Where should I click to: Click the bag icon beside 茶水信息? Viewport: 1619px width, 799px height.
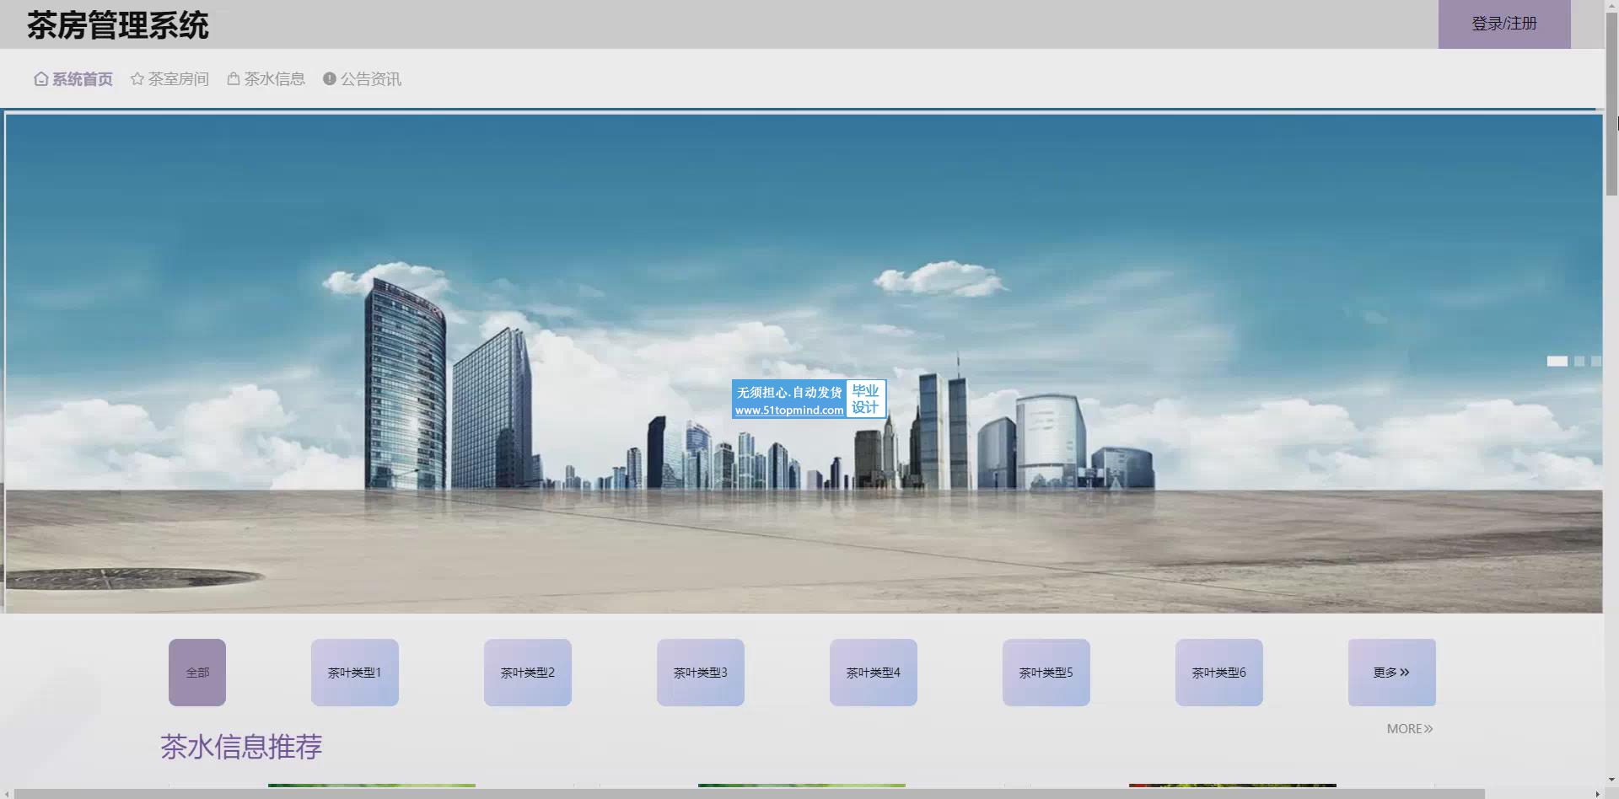pyautogui.click(x=234, y=79)
